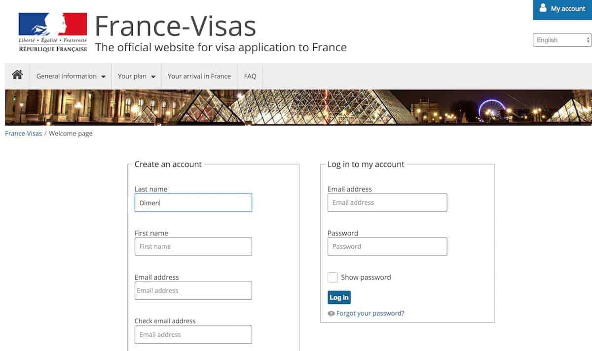Click the home icon in navigation bar
592x351 pixels.
17,75
